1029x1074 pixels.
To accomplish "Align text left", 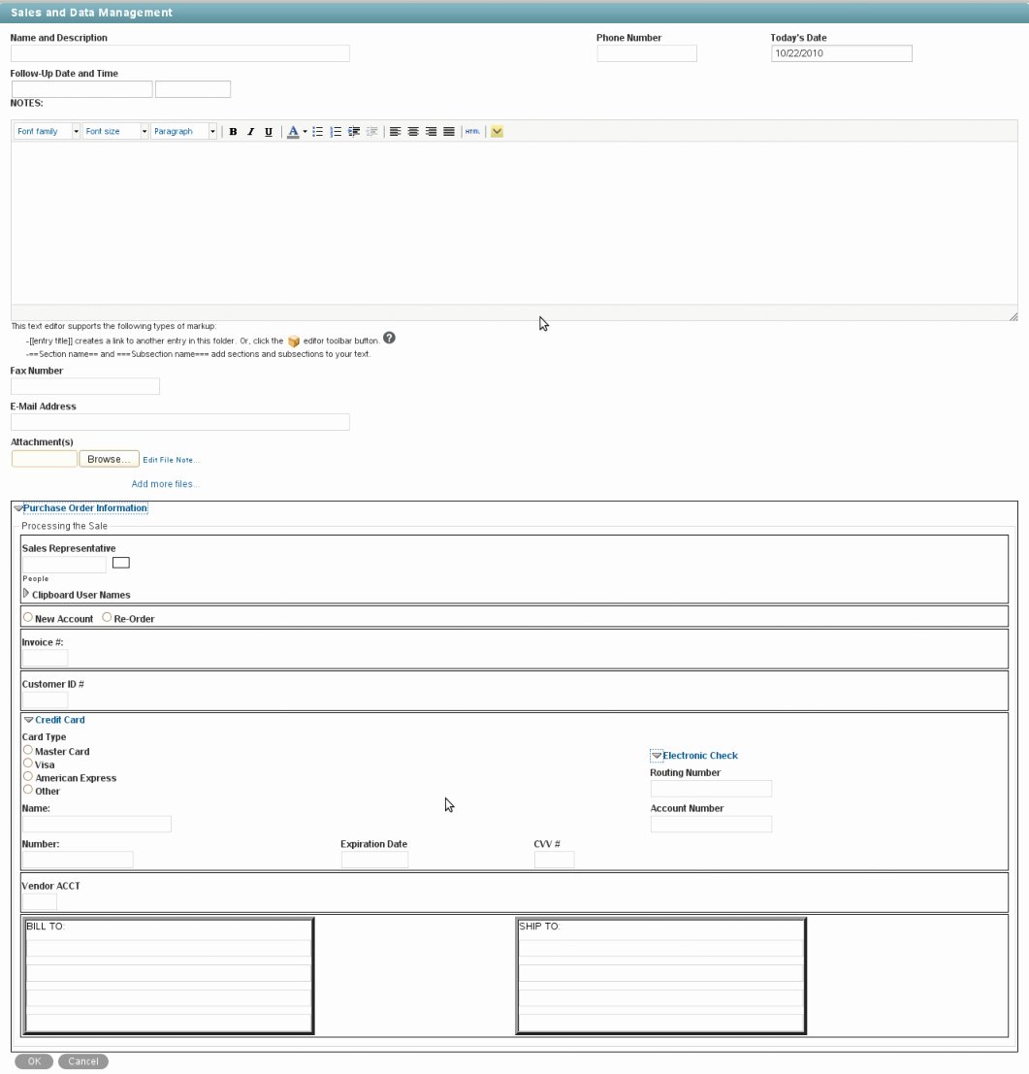I will click(395, 132).
